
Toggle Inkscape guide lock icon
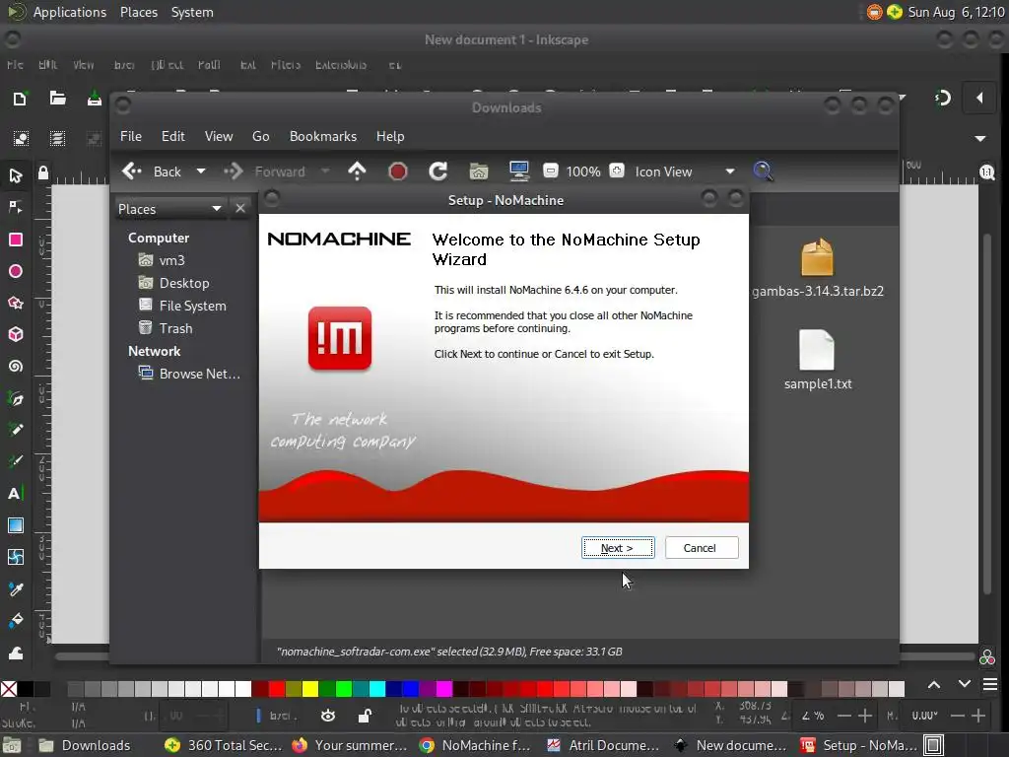(x=43, y=173)
